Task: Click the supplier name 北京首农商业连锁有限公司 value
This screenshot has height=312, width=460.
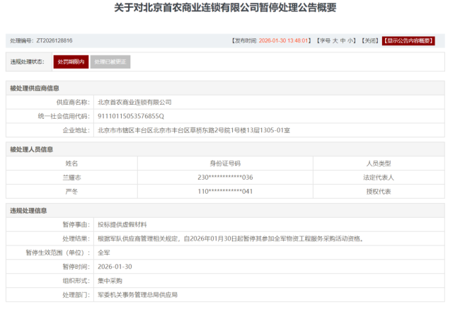Action: pos(134,103)
